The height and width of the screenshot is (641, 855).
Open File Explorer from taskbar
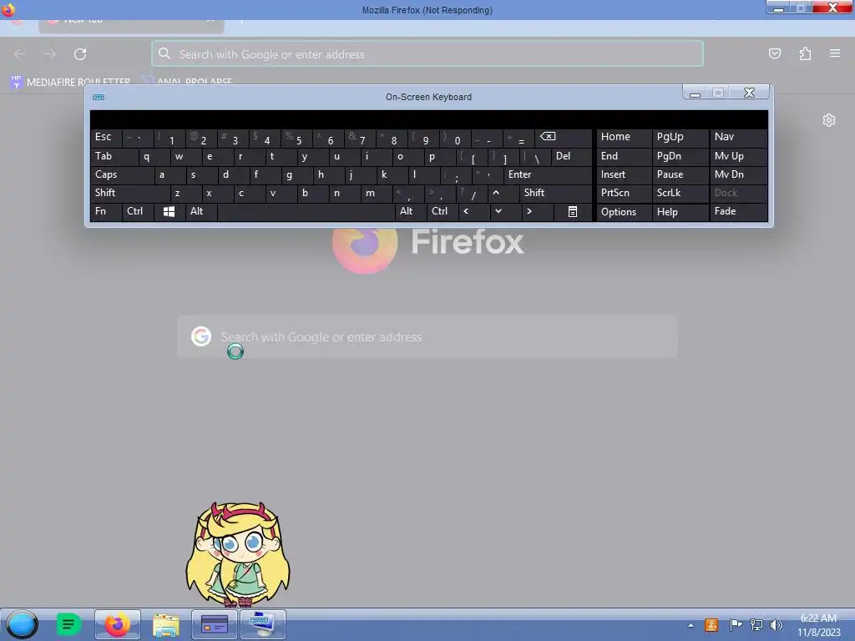(x=166, y=624)
